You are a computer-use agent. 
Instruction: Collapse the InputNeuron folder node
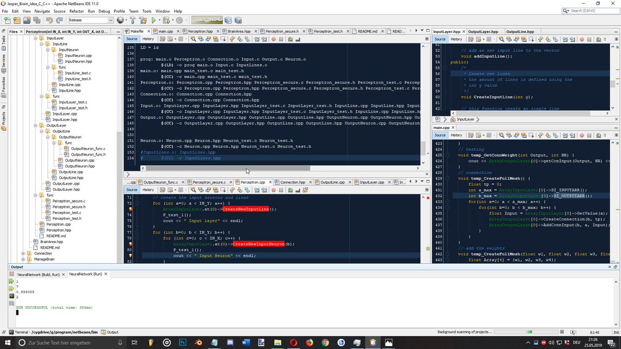pyautogui.click(x=49, y=50)
